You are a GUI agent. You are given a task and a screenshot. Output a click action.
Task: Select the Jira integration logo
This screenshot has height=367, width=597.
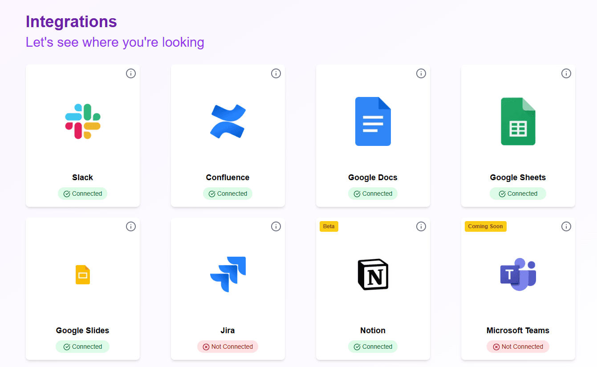(x=227, y=274)
